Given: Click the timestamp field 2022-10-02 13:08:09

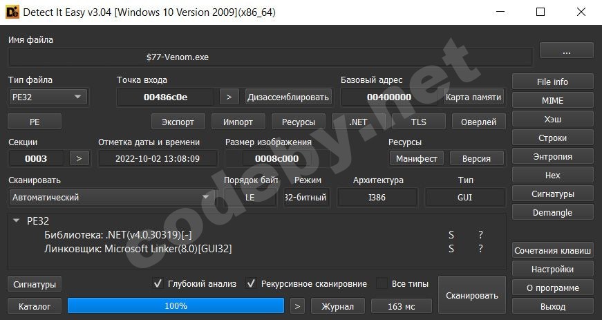Looking at the screenshot, I should tap(158, 158).
